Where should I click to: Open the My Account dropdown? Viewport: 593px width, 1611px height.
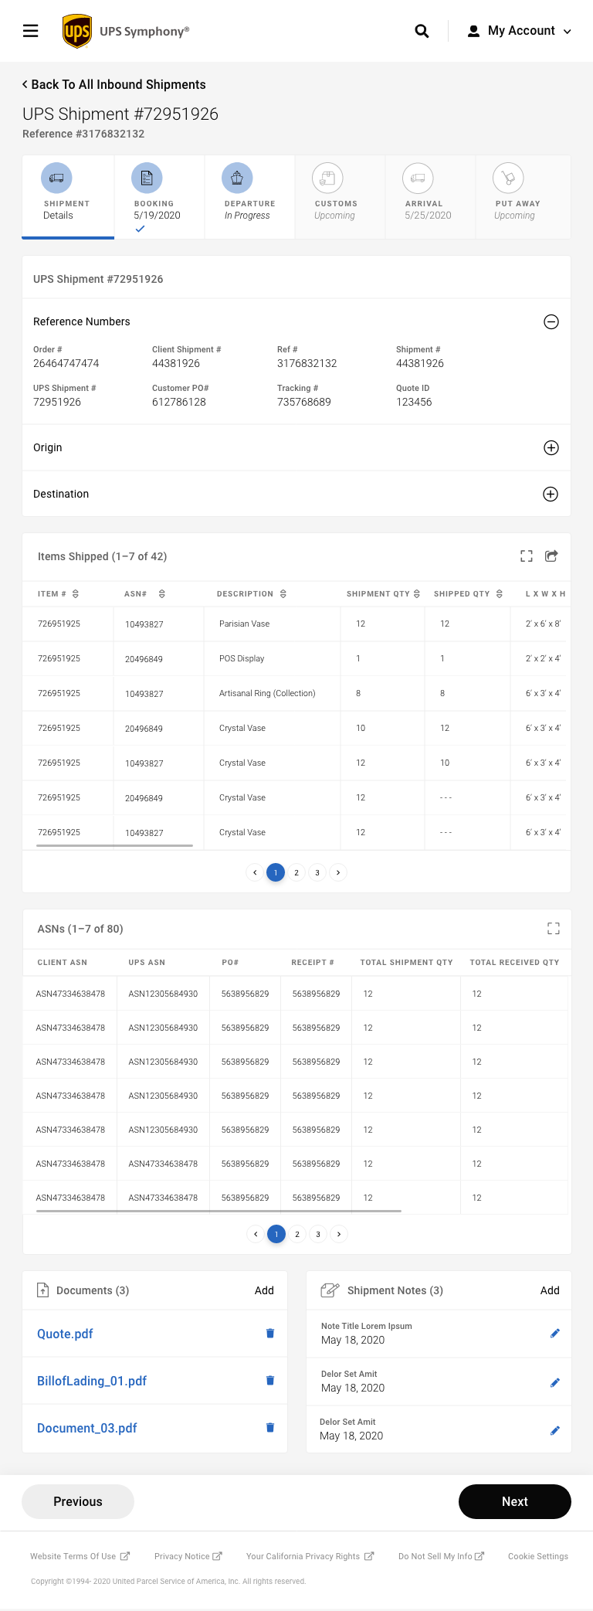click(520, 31)
